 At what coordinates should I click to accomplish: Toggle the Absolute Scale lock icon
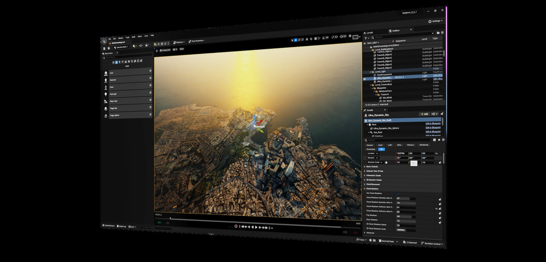(x=386, y=162)
